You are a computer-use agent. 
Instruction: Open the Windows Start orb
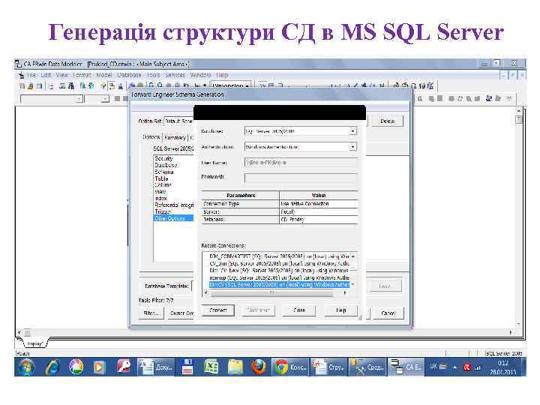click(26, 367)
